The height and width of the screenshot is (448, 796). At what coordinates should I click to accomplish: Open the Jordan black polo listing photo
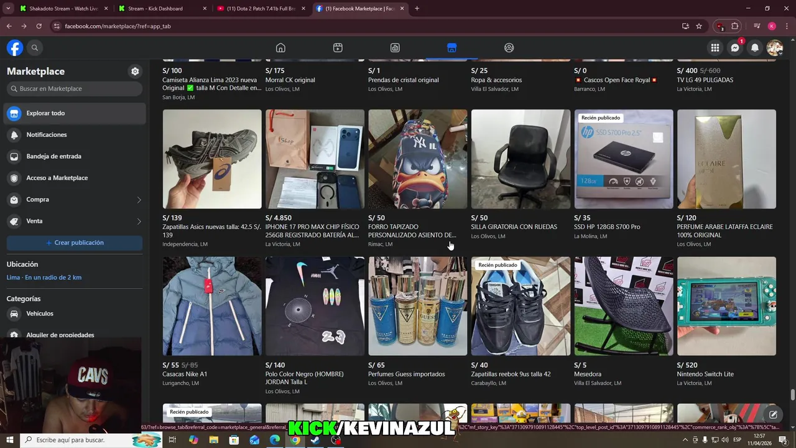tap(315, 306)
